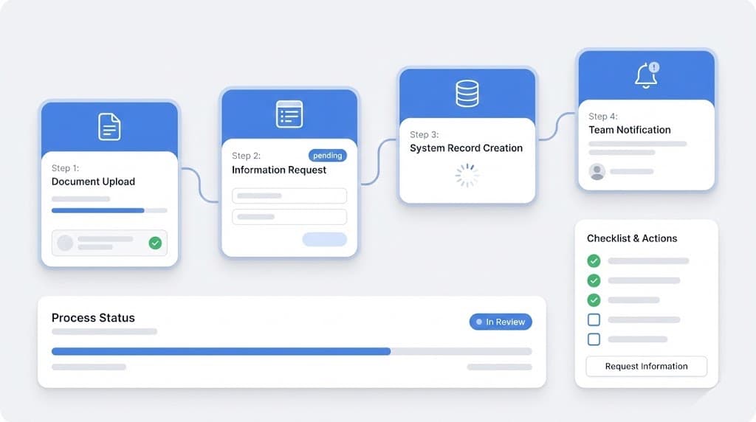Viewport: 756px width, 422px height.
Task: Click the Step 3: label
Action: pos(425,134)
